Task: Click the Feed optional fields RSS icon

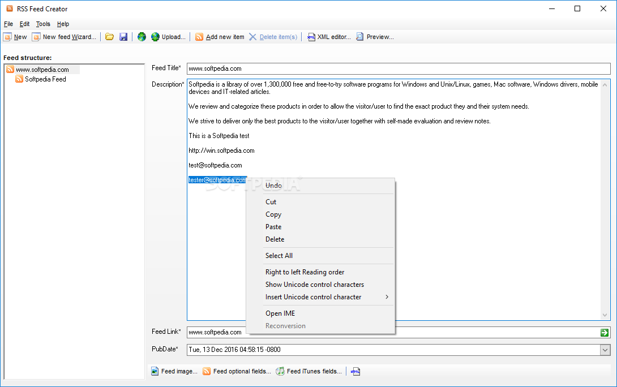Action: click(x=207, y=371)
